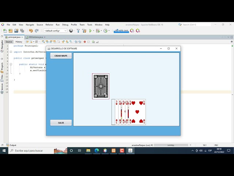Open the File menu
Viewport: 234px width, 176px height.
click(x=8, y=25)
